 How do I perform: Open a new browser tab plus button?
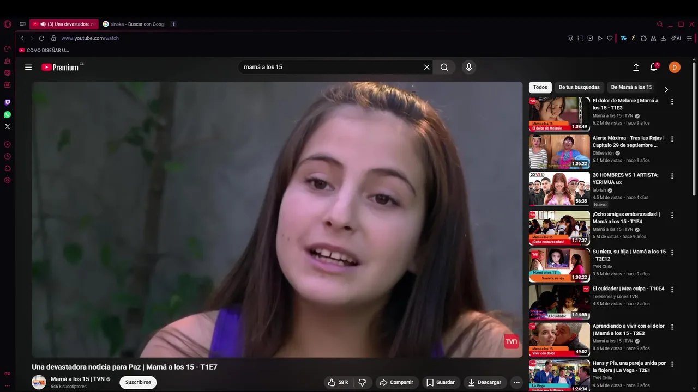pyautogui.click(x=173, y=24)
